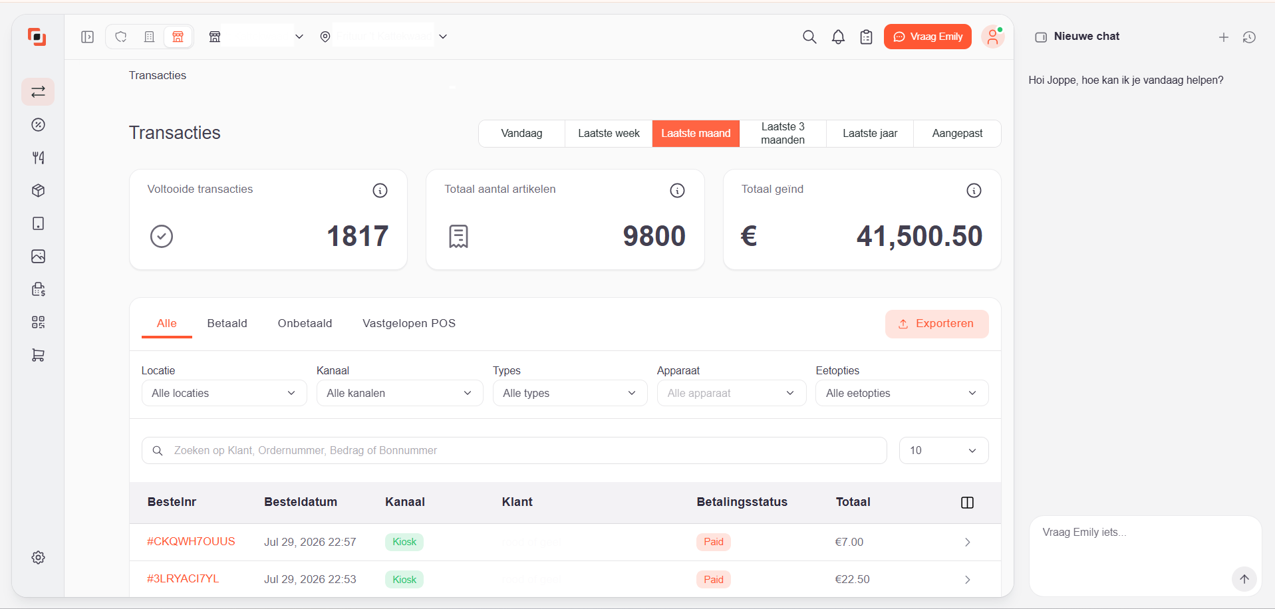Select the Vastgelopen POS tab

click(409, 323)
